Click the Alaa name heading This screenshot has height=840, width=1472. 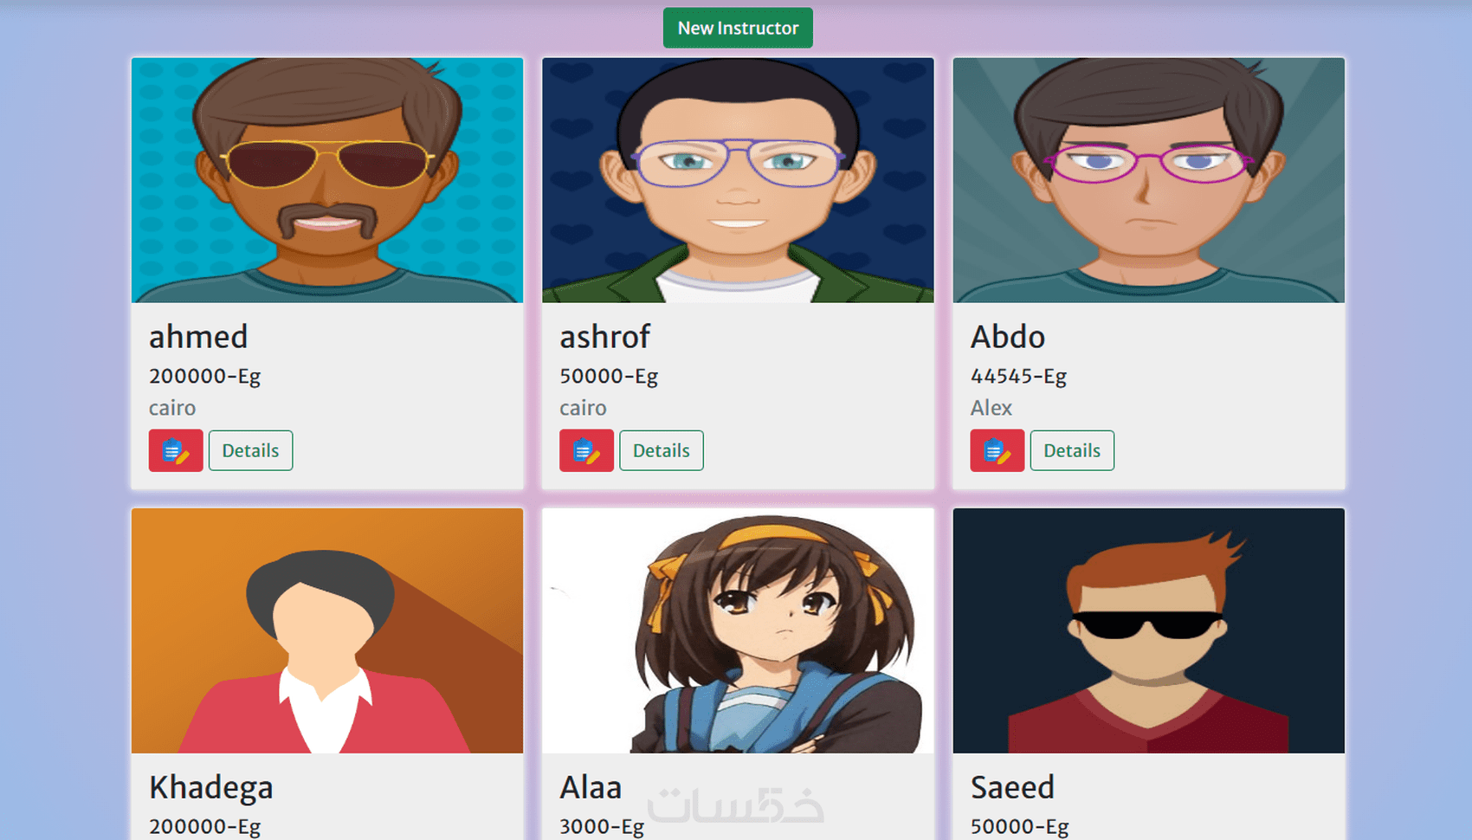(591, 787)
